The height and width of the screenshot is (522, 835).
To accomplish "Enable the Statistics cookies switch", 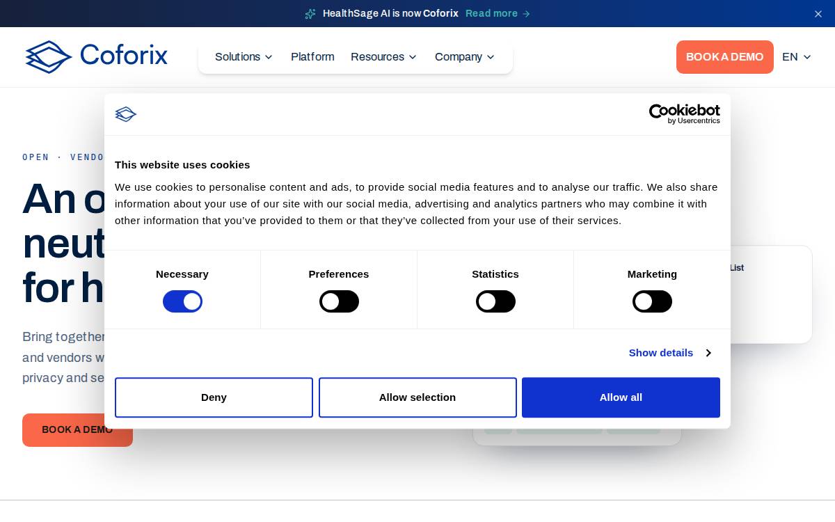I will pos(495,301).
